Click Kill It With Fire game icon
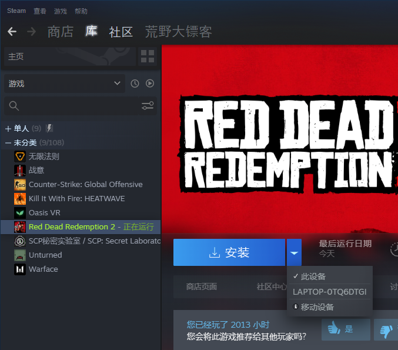Screen dimensions: 398x350 tap(20, 199)
